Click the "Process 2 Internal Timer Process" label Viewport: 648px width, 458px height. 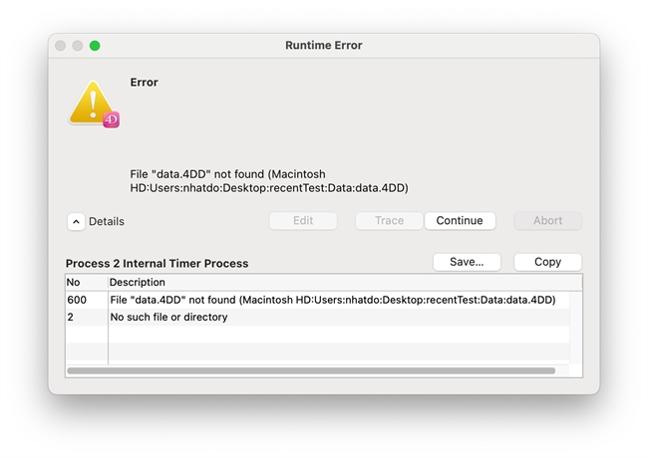(157, 264)
